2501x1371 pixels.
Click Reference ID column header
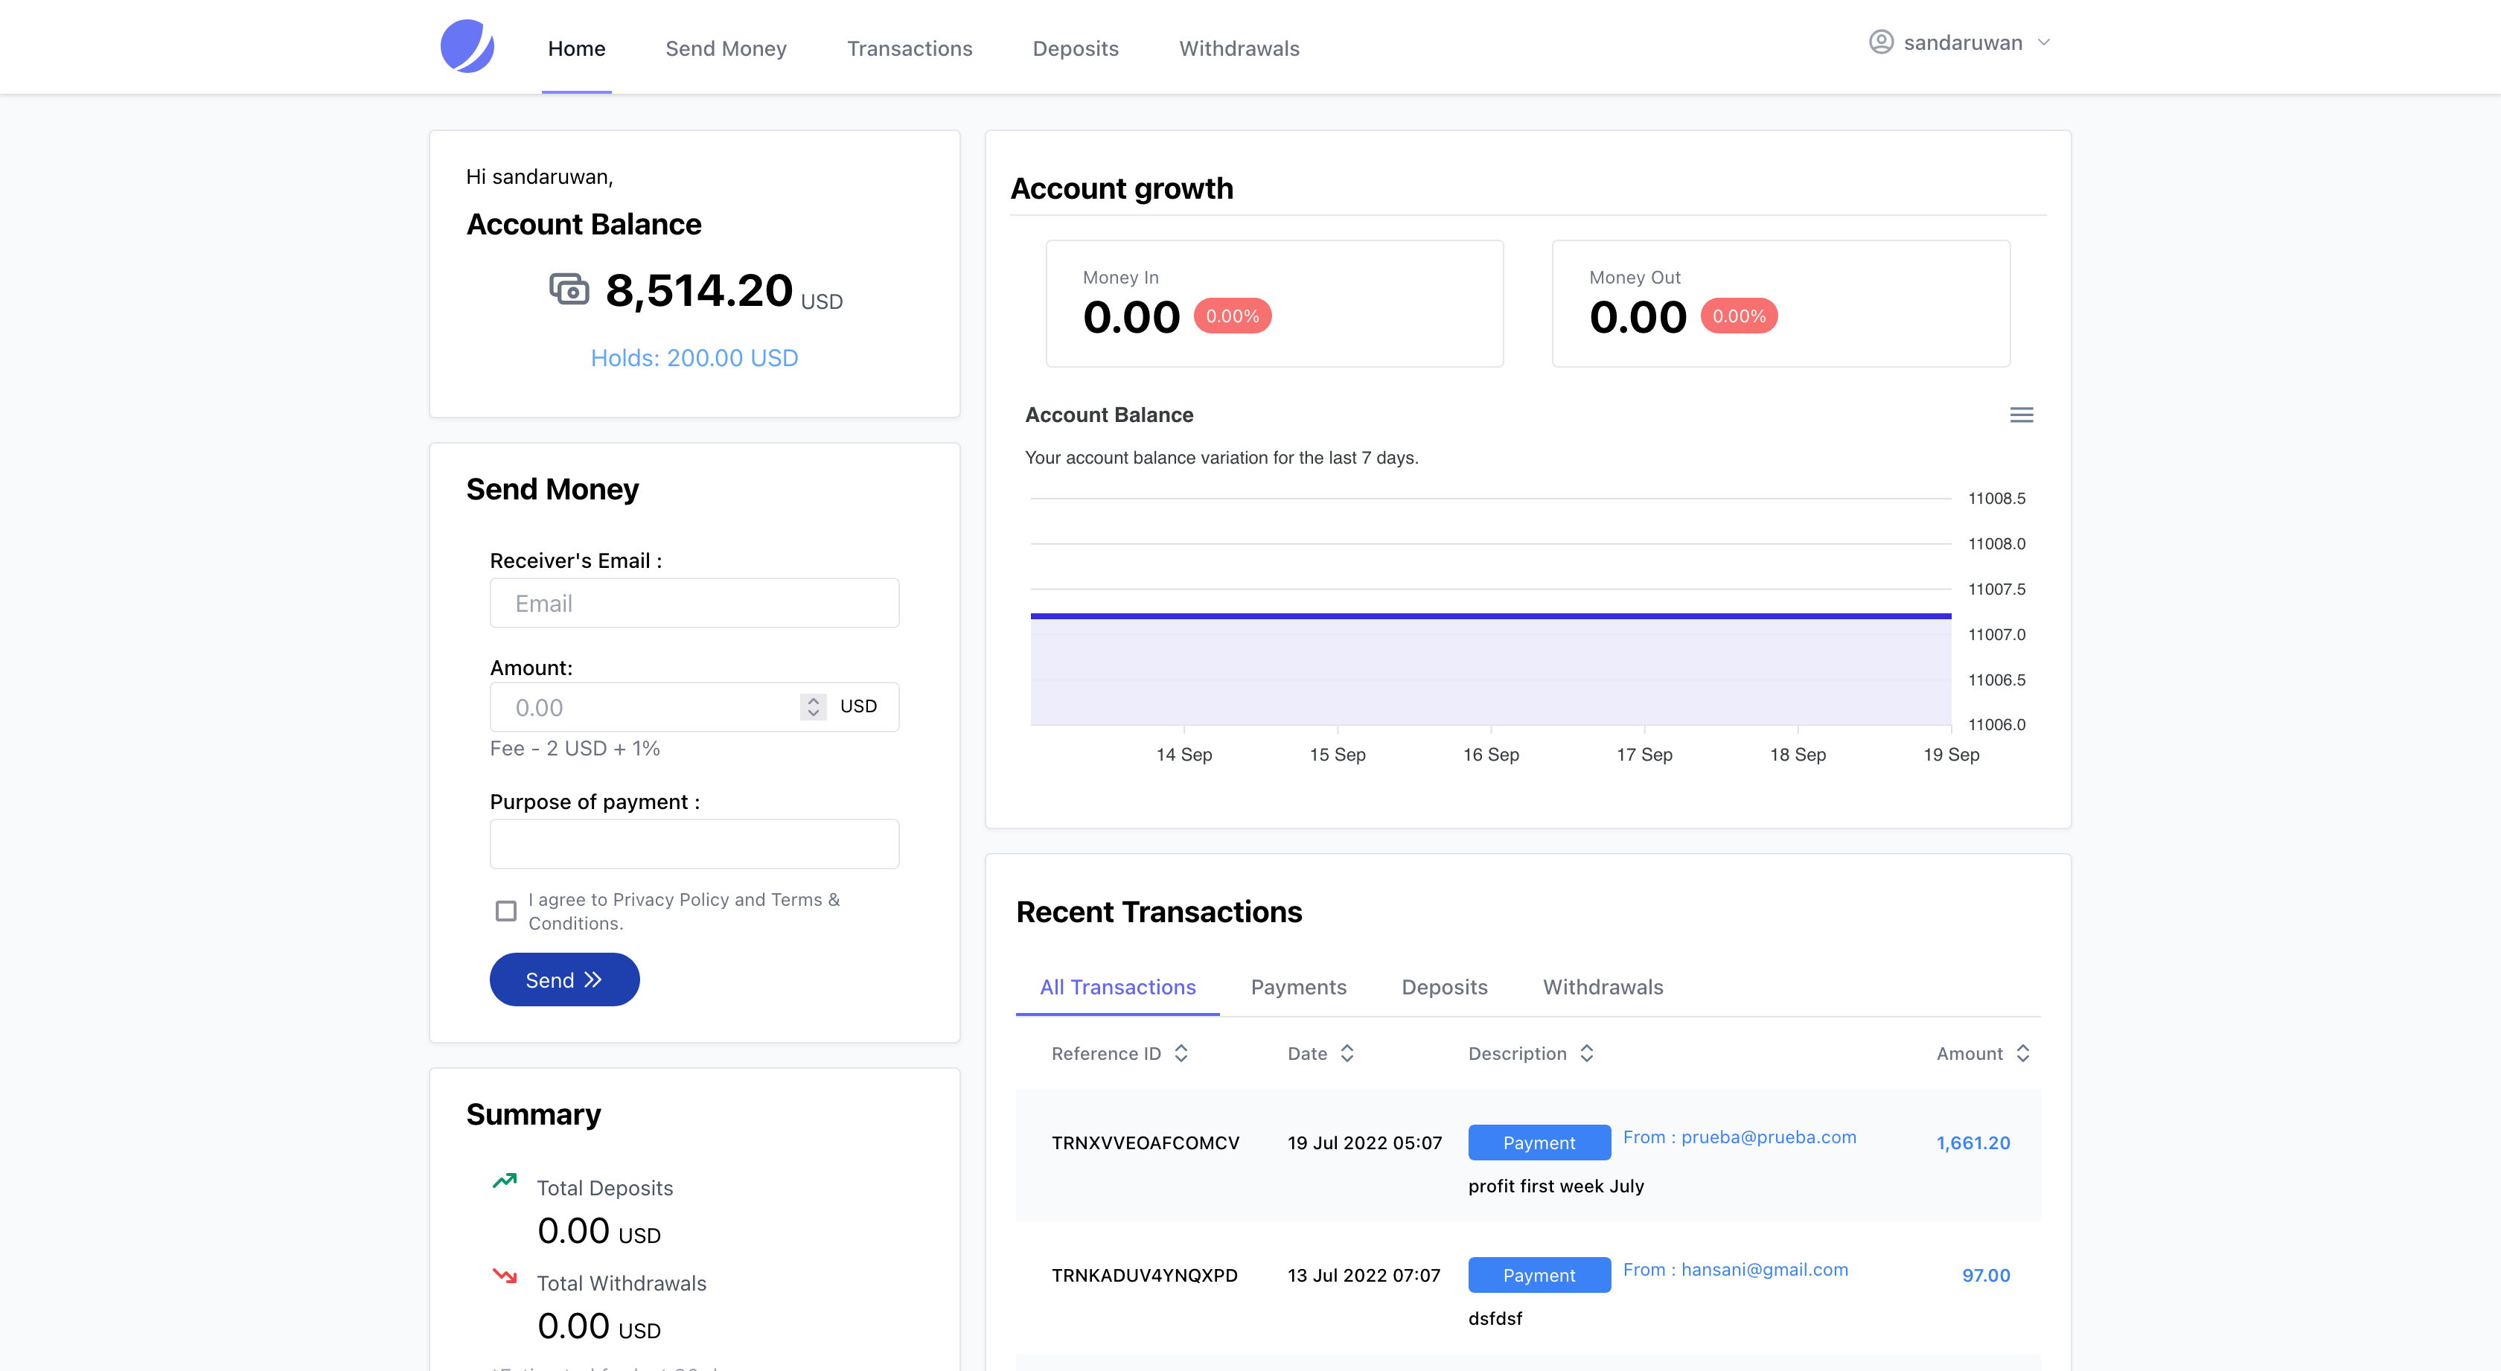[x=1106, y=1053]
